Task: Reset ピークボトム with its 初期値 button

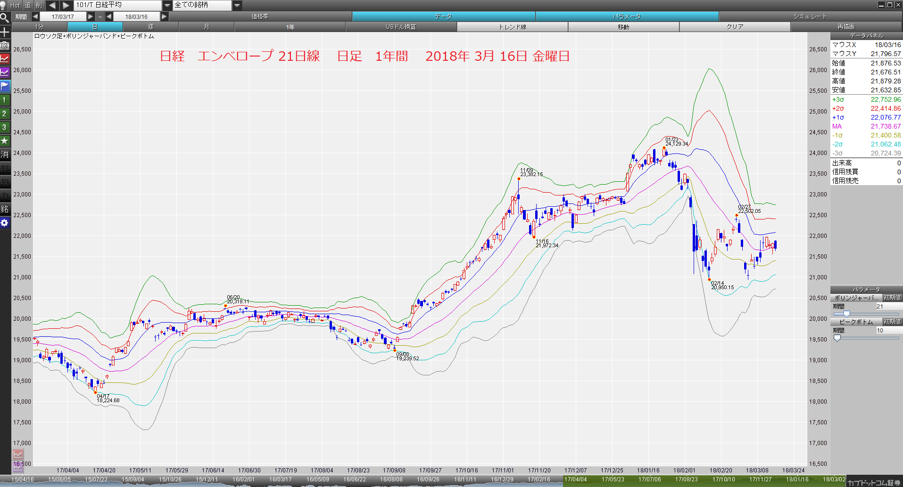Action: 892,322
